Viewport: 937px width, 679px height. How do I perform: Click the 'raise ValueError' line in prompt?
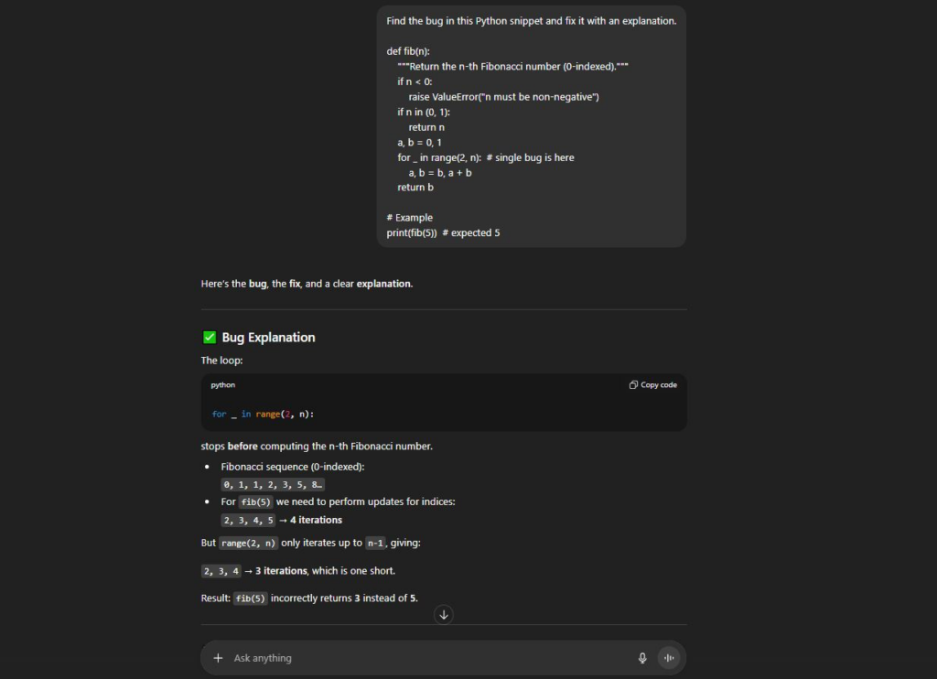coord(503,97)
